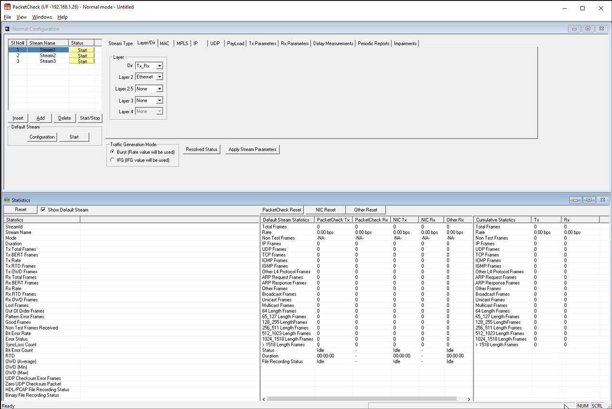The image size is (612, 409).
Task: Click the PacketCheck application icon in title bar
Action: pyautogui.click(x=7, y=7)
